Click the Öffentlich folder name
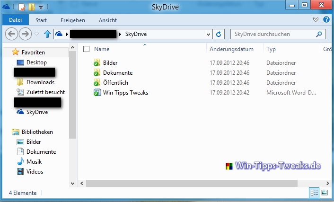This screenshot has width=334, height=202. click(115, 82)
